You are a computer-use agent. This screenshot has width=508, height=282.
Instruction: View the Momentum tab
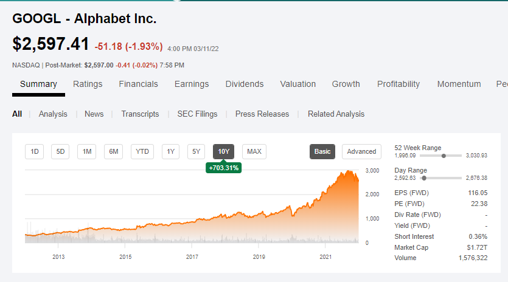(459, 84)
